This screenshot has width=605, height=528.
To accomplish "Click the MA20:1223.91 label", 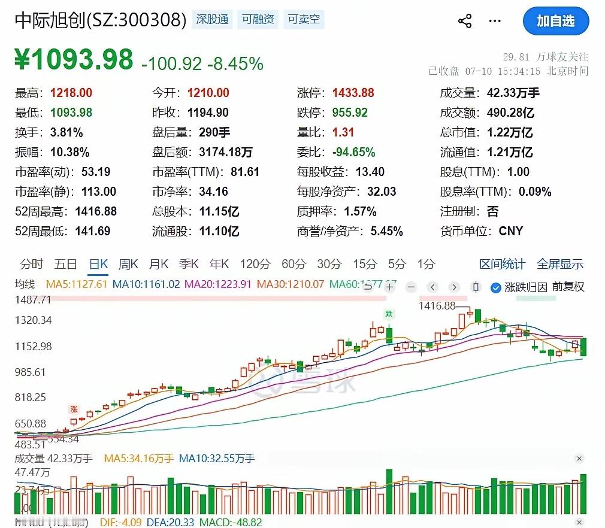I will pos(217,284).
